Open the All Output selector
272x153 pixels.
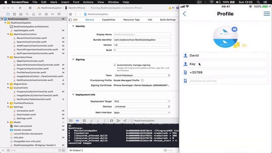coord(76,150)
